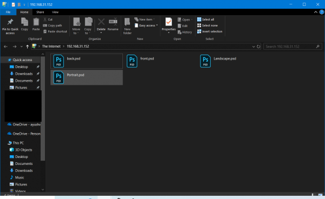Open pinned Desktop under Quick access
This screenshot has height=199, width=325.
coord(22,67)
